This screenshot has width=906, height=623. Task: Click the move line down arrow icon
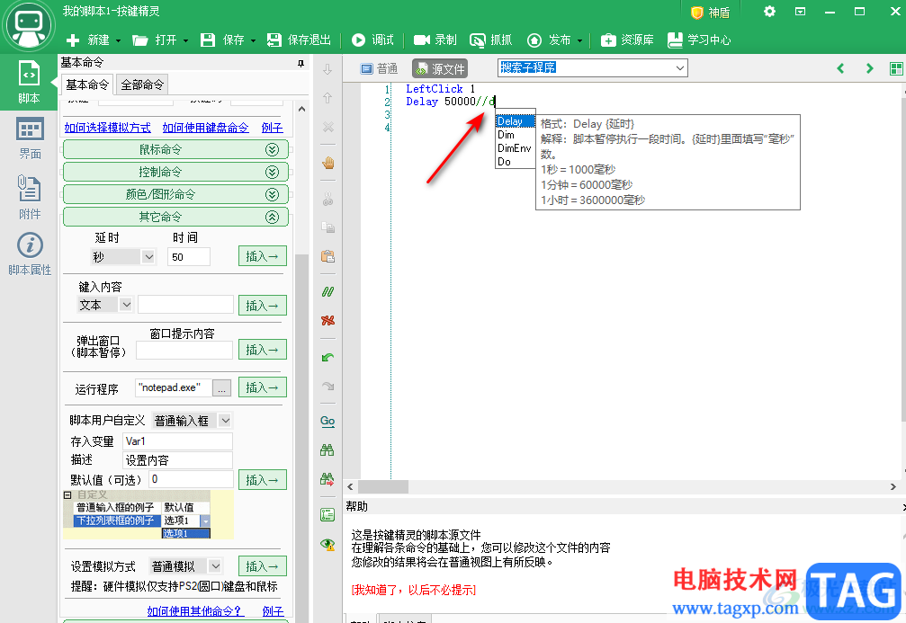(x=327, y=69)
